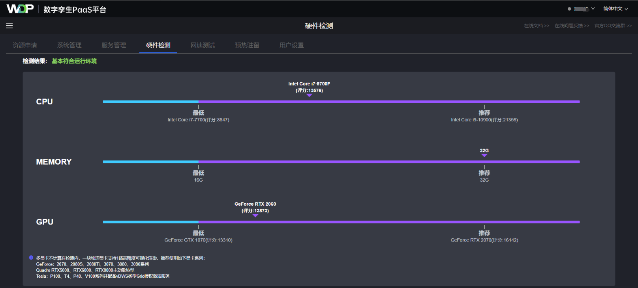
Task: Click the GPU 评分:13873 score text
Action: coord(255,211)
